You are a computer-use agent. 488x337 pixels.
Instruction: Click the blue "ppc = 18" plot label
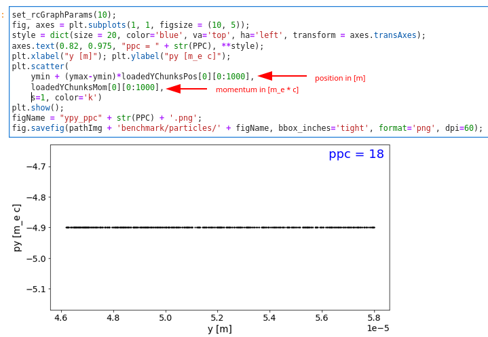[x=356, y=155]
